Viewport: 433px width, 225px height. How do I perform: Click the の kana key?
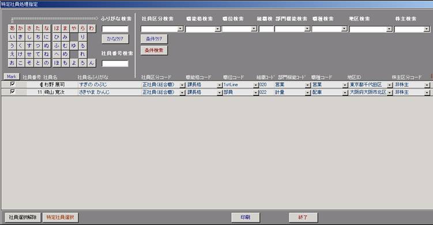[46, 63]
